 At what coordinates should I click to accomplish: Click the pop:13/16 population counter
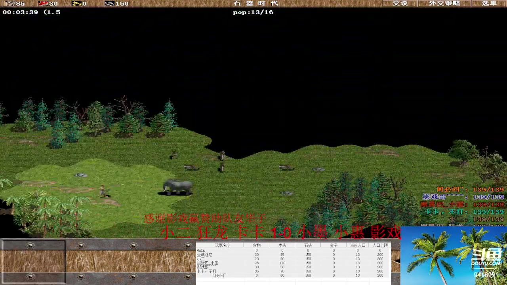coord(253,12)
